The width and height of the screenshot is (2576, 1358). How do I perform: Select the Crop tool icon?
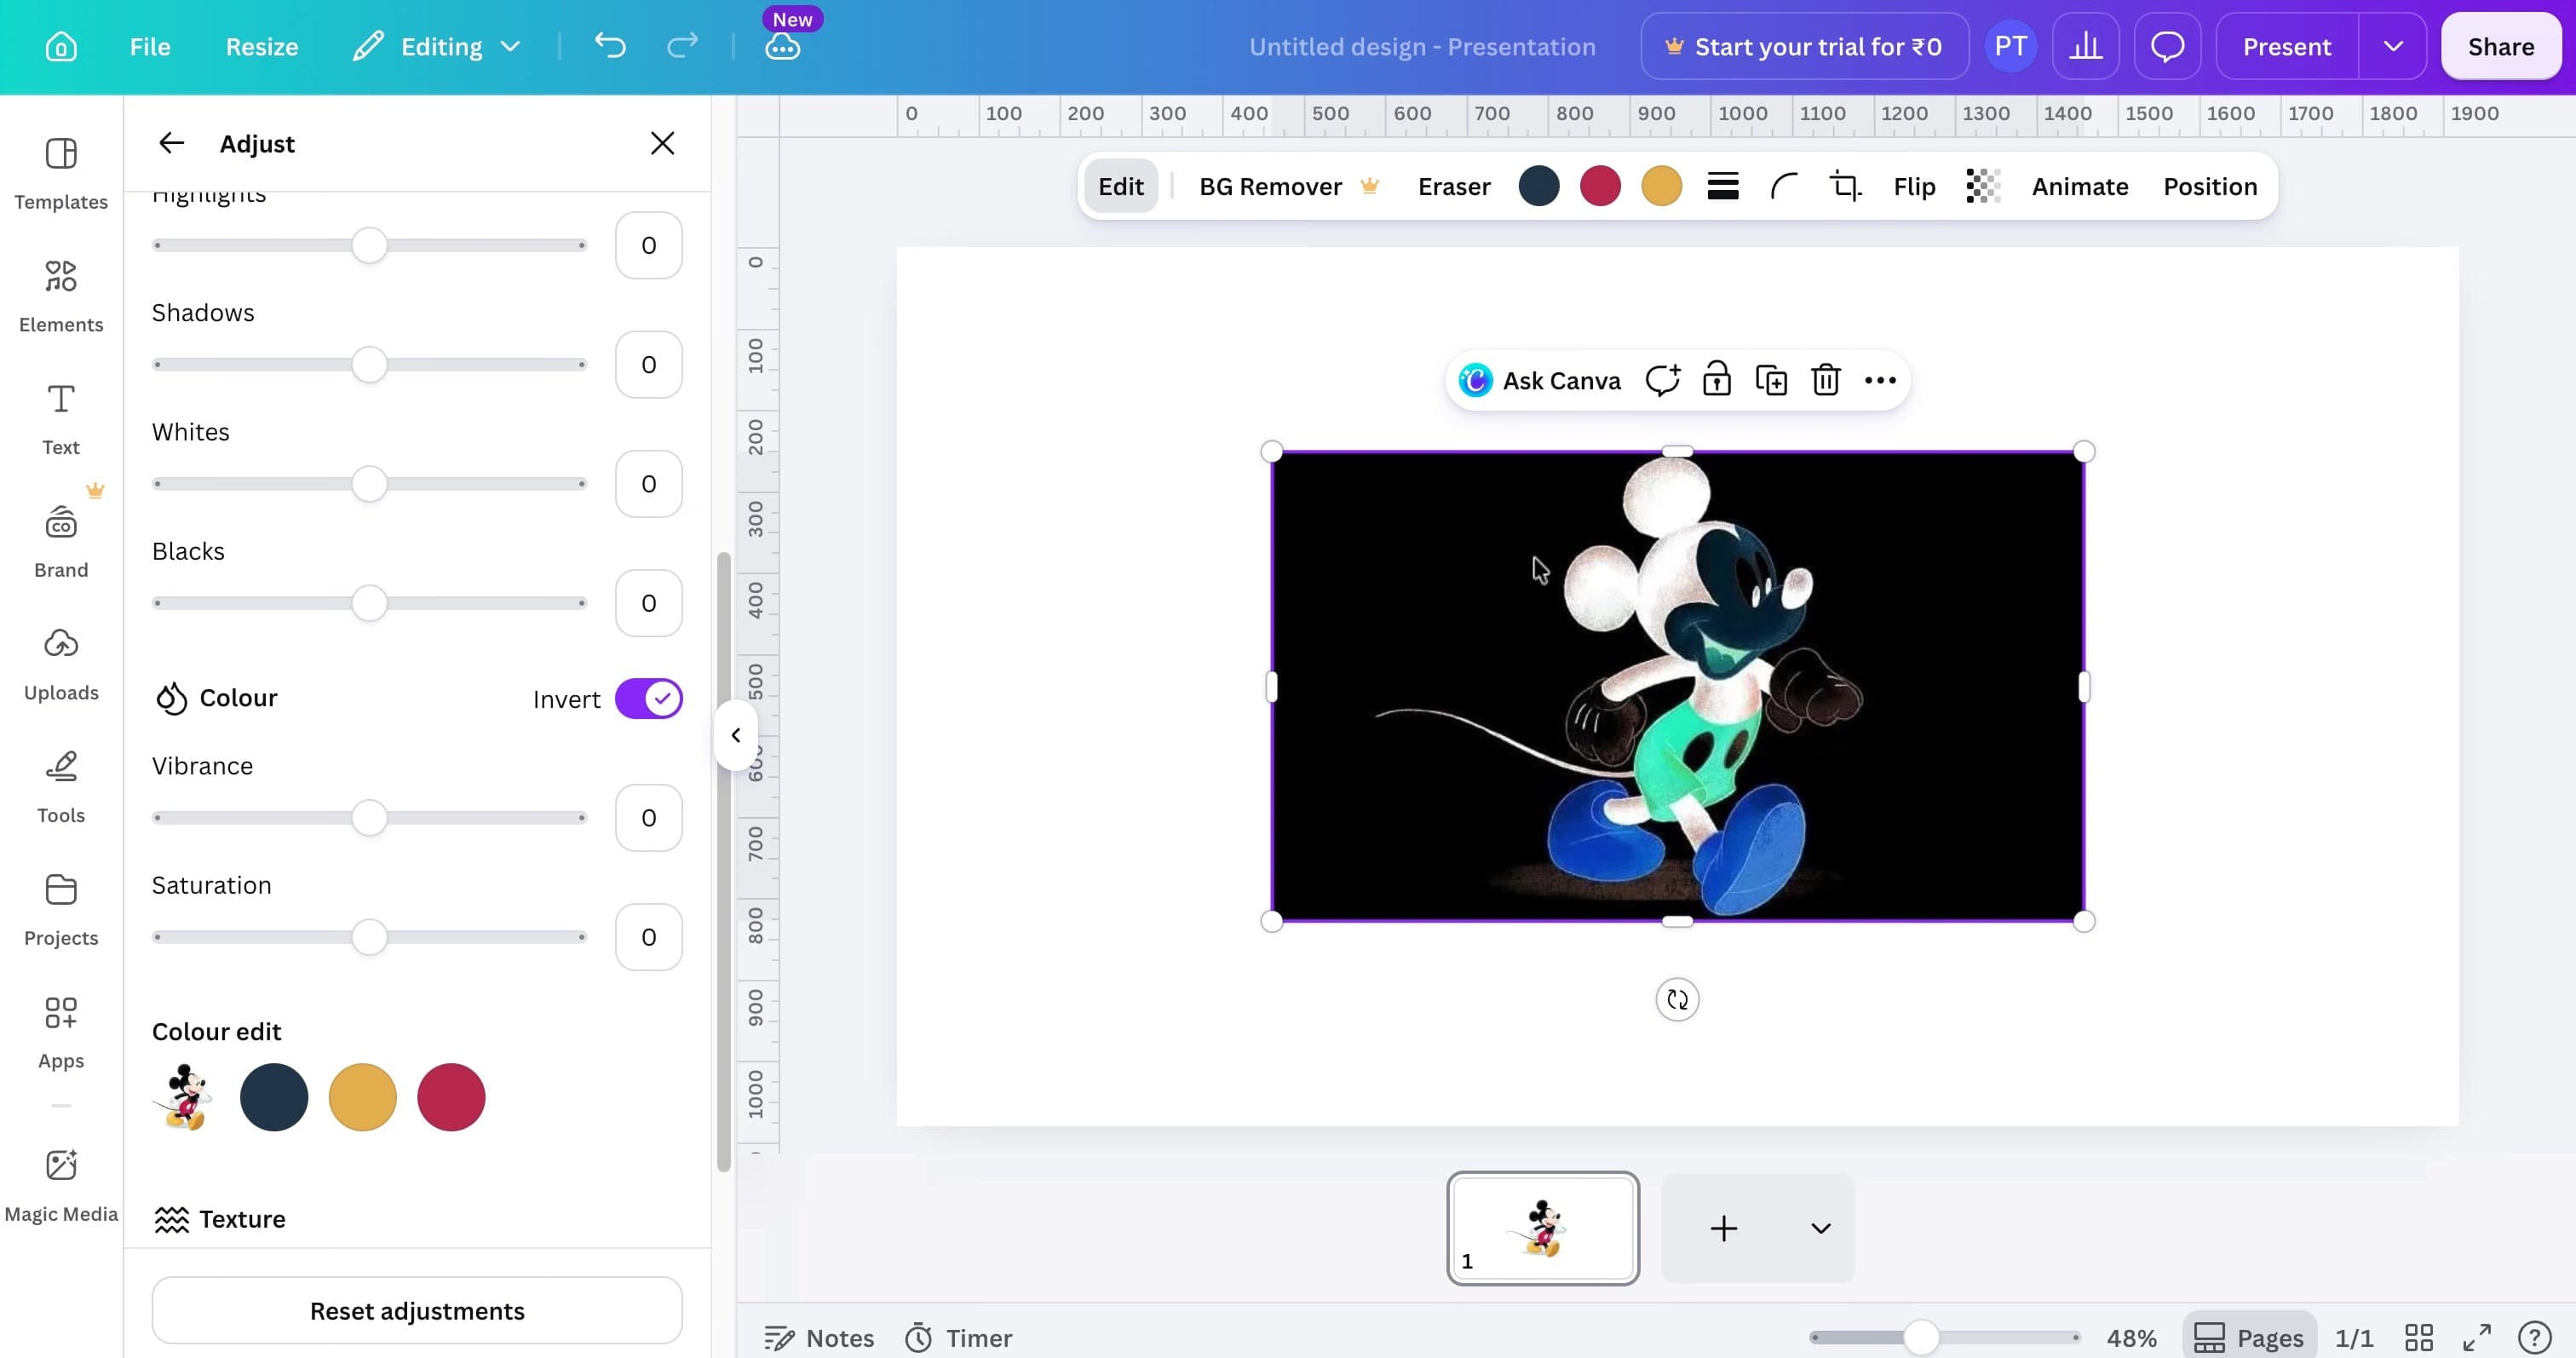tap(1845, 186)
